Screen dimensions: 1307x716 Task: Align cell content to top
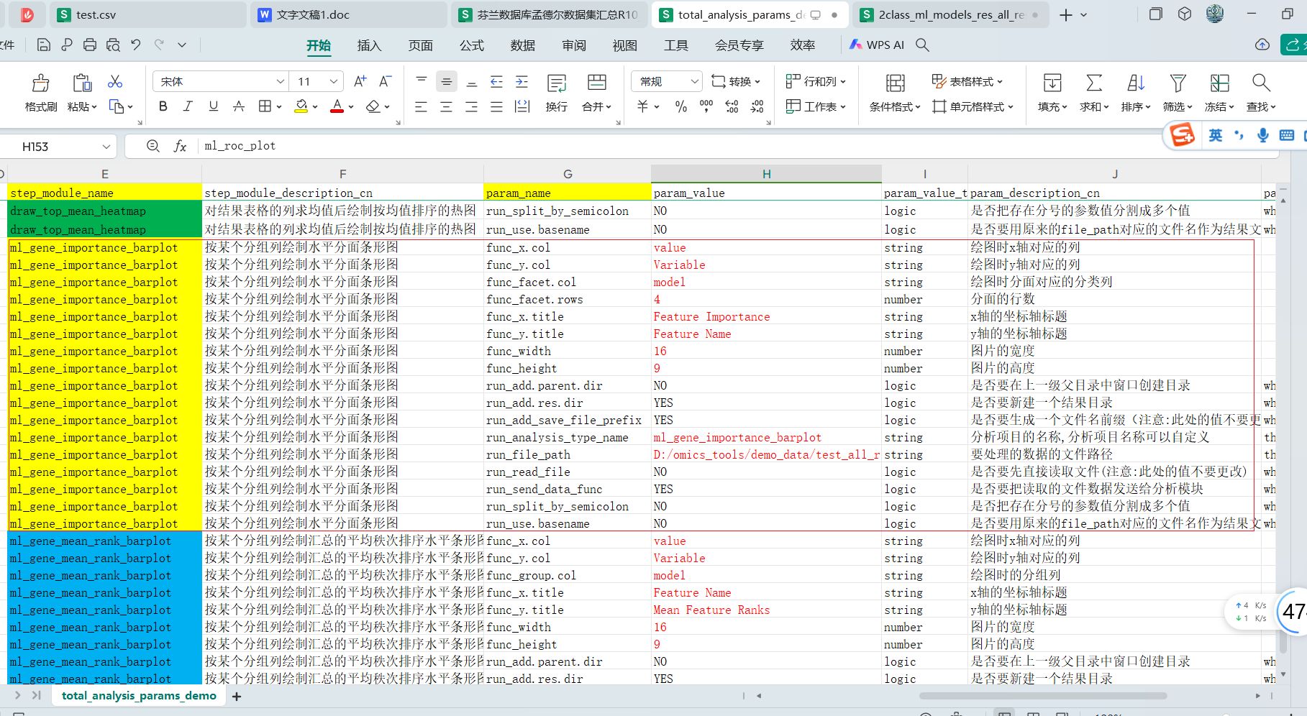coord(422,81)
